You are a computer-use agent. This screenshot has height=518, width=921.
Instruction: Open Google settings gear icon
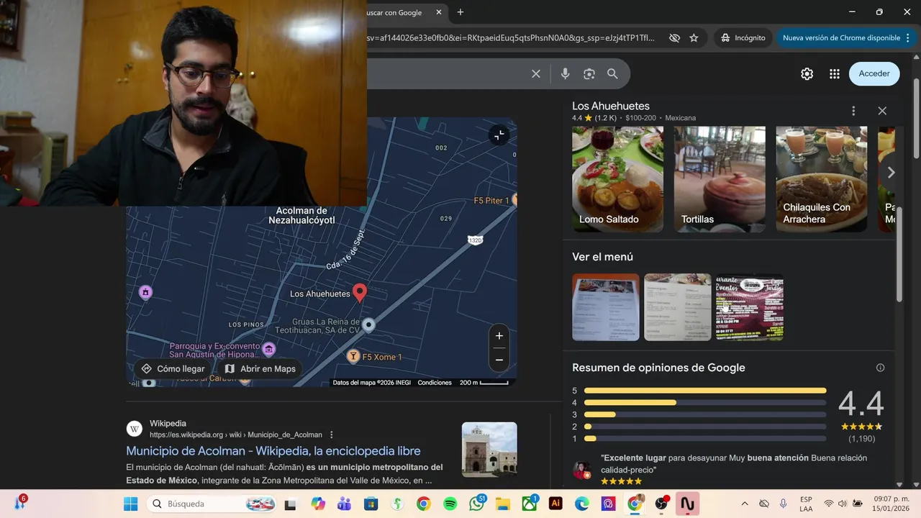(807, 73)
